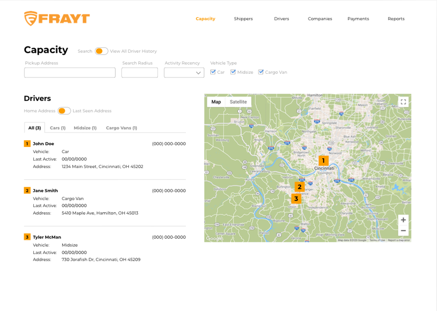This screenshot has height=311, width=437.
Task: Click map marker 2 on the map
Action: (299, 187)
